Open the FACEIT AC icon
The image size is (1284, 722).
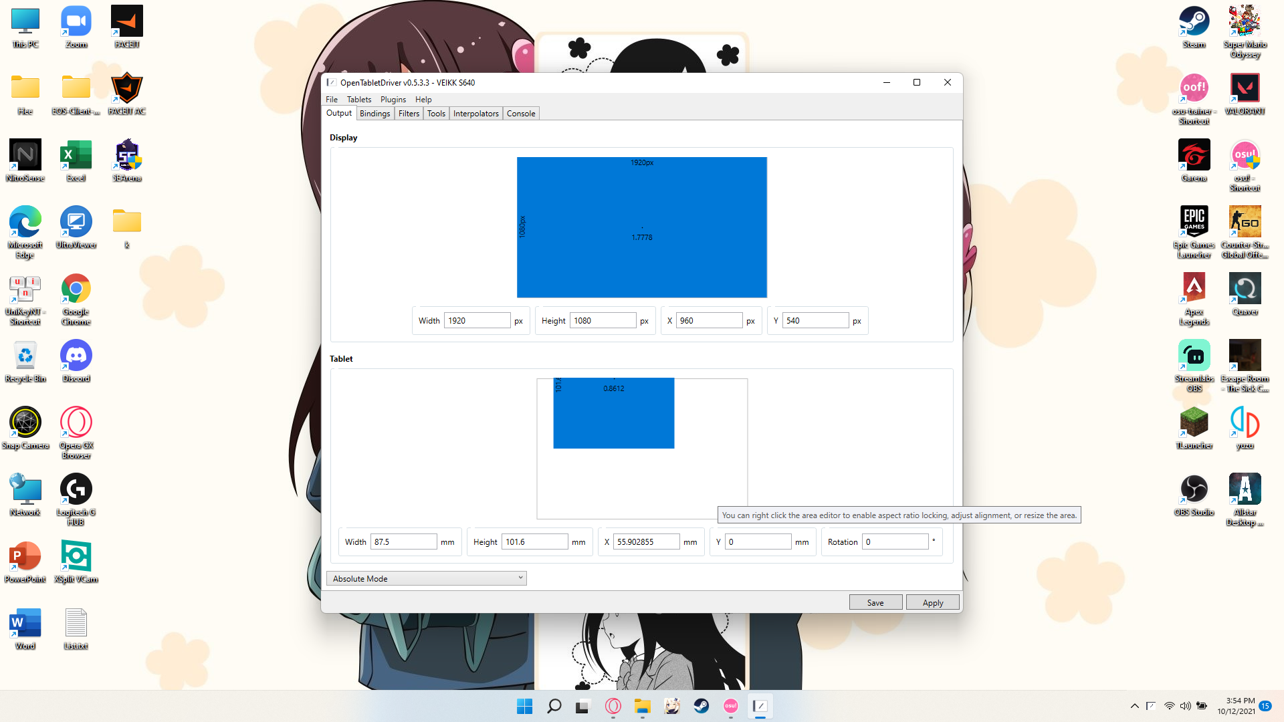coord(127,94)
